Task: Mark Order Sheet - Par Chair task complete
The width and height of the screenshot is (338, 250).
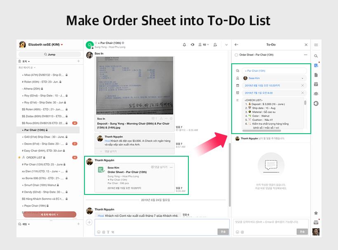Action: point(236,55)
